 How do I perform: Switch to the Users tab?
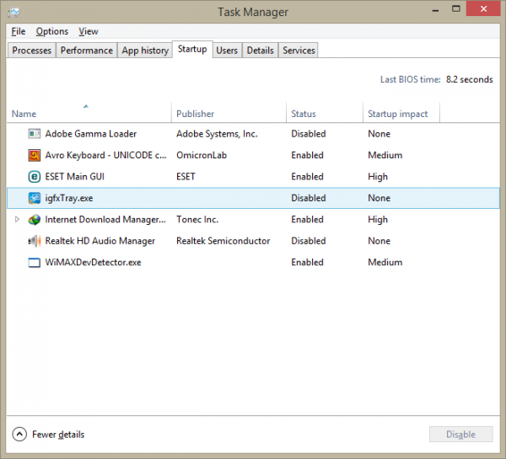(227, 51)
